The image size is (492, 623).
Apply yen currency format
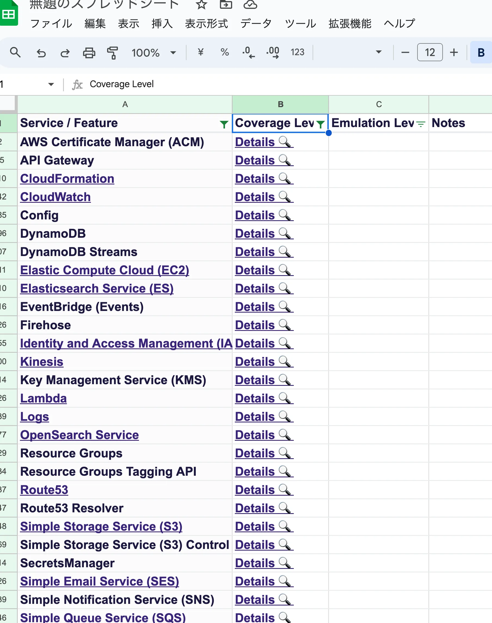pos(201,52)
